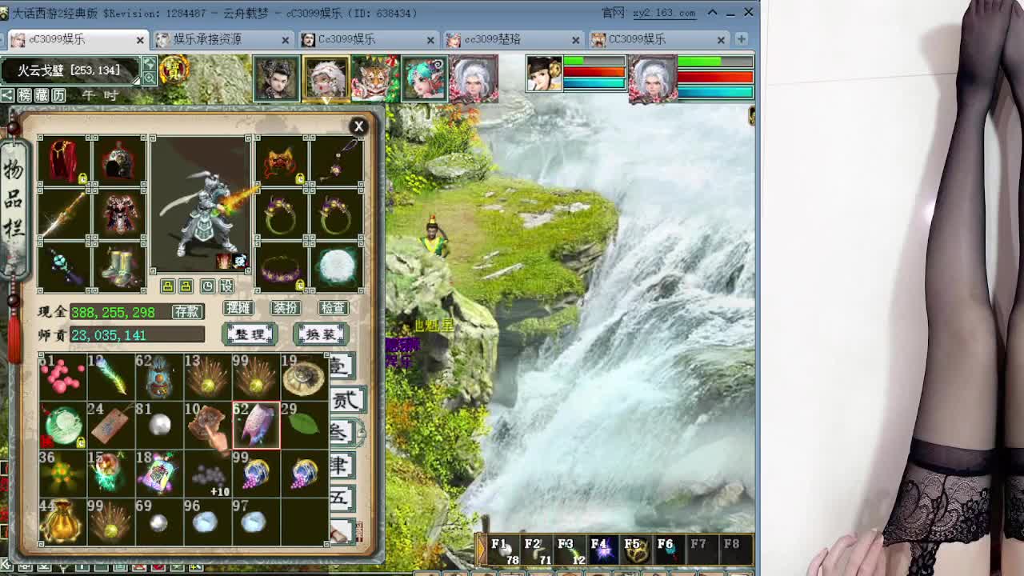Click the 设 settings button below character
Viewport: 1024px width, 576px height.
click(x=226, y=286)
